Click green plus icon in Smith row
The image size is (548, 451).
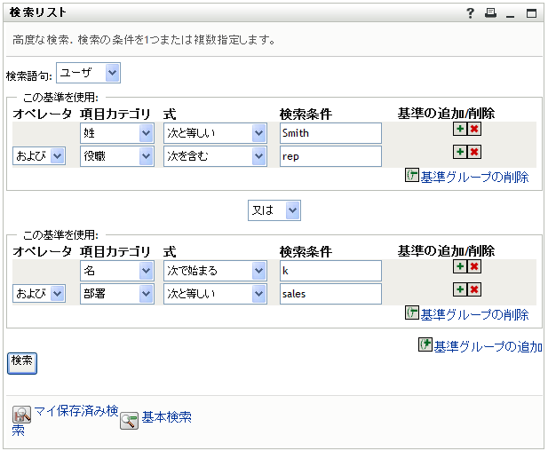[x=459, y=129]
